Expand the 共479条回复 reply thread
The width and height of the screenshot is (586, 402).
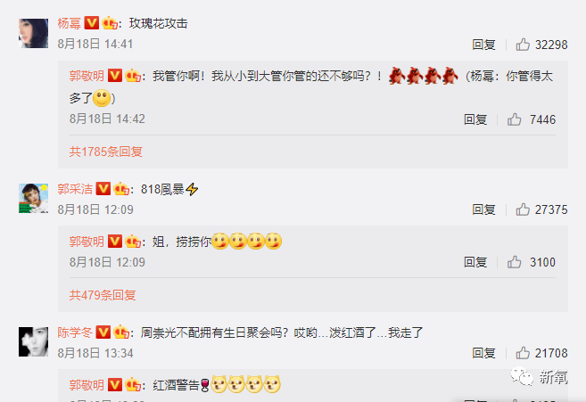[x=103, y=295]
